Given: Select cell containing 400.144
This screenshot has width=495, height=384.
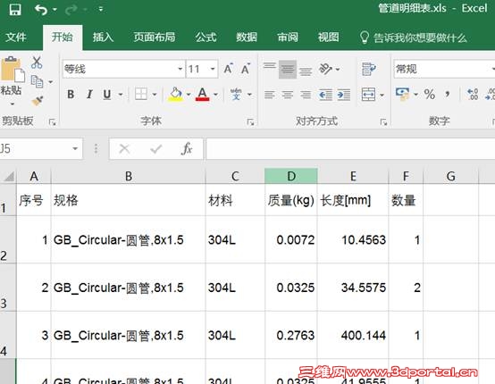Looking at the screenshot, I should click(x=353, y=335).
